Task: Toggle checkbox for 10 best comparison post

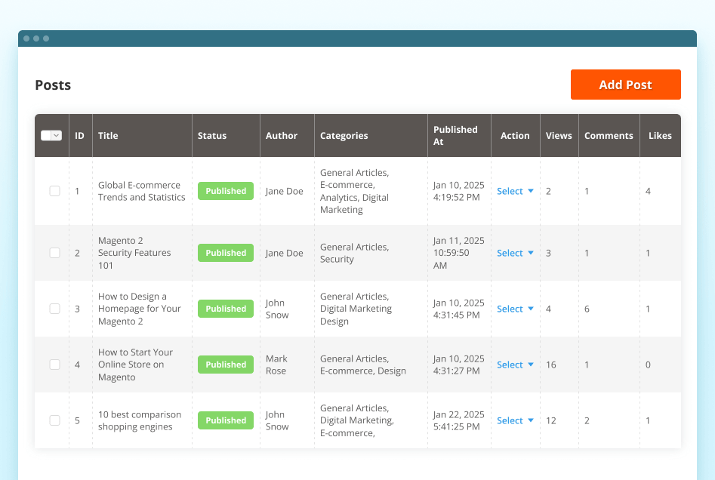Action: [x=55, y=420]
